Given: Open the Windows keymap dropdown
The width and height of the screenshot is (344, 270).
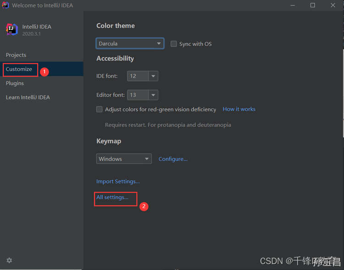Looking at the screenshot, I should click(124, 159).
